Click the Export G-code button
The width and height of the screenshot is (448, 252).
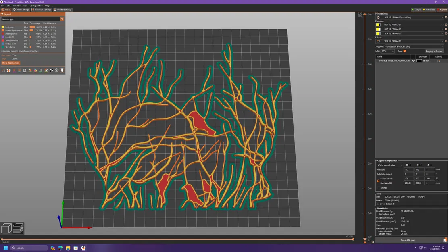[x=408, y=240]
